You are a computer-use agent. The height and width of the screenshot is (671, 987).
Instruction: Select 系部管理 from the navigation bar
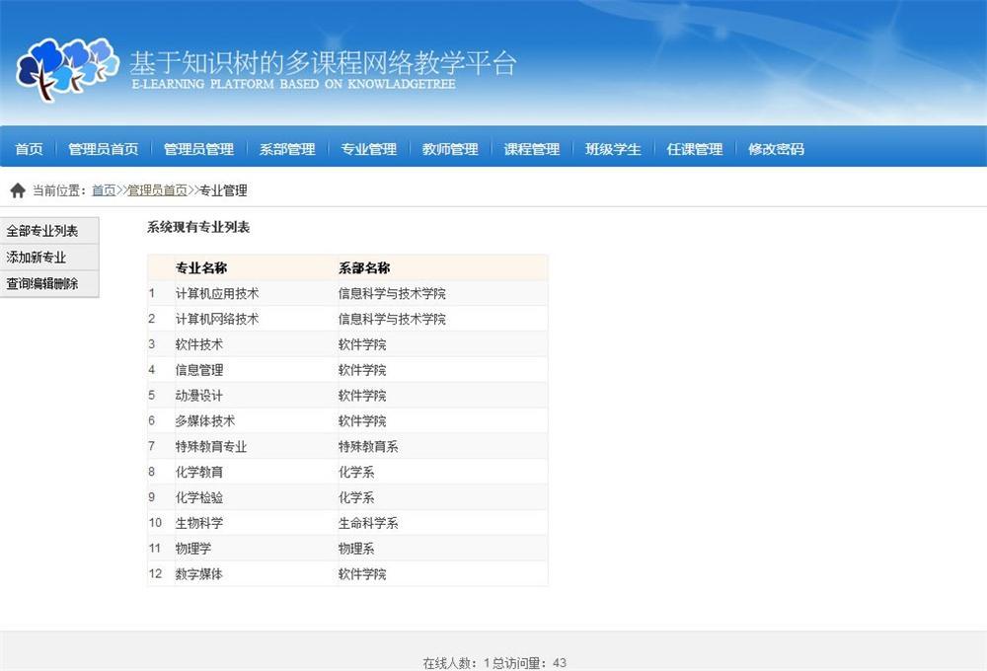[x=287, y=149]
